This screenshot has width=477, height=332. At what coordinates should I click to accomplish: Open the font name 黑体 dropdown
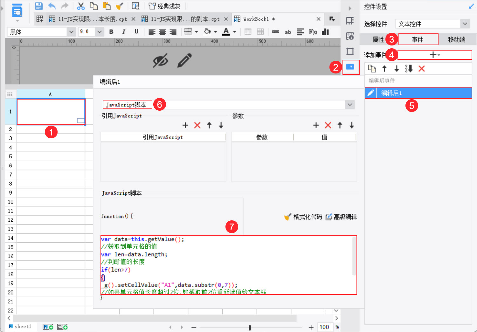click(72, 32)
